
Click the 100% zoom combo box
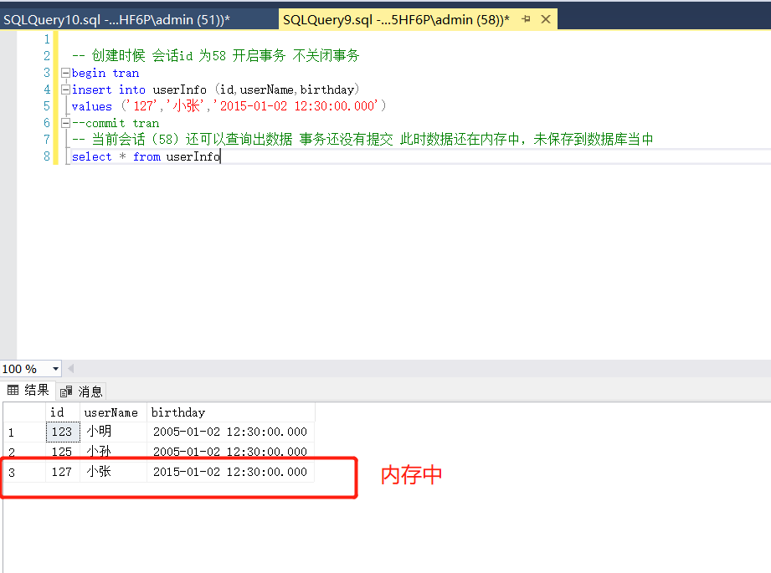pyautogui.click(x=25, y=368)
